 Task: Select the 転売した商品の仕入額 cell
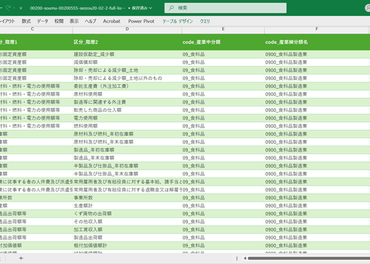(x=127, y=110)
